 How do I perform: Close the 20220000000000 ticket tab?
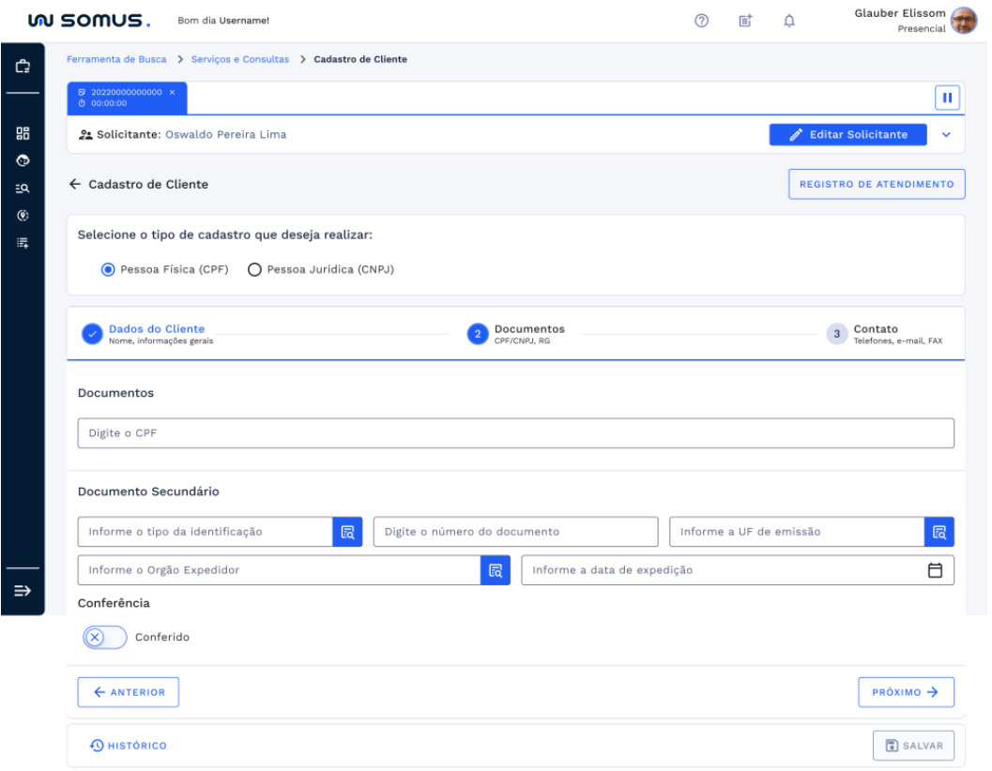click(172, 92)
